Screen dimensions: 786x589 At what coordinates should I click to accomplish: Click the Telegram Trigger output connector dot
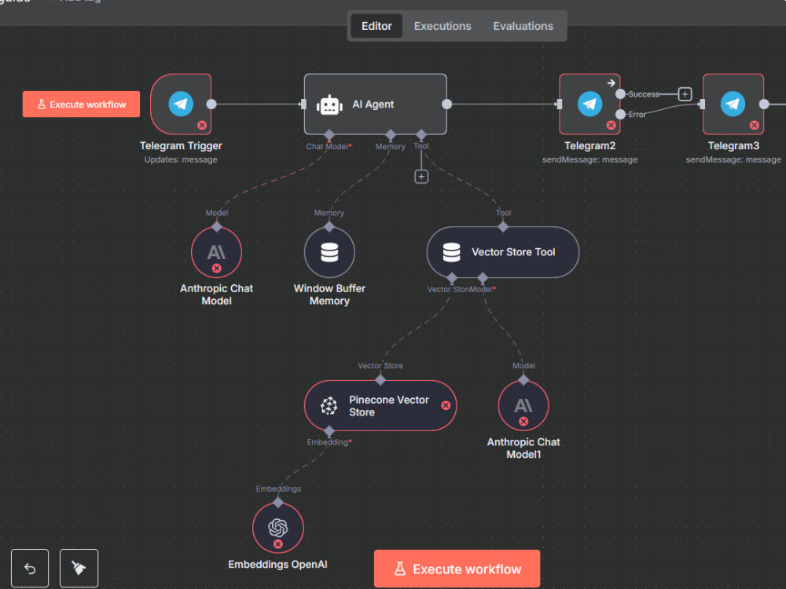211,104
